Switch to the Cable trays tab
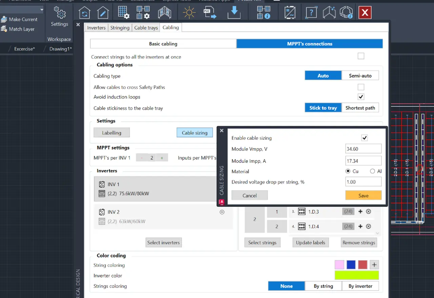Screen dimensions: 434x298 [146, 28]
